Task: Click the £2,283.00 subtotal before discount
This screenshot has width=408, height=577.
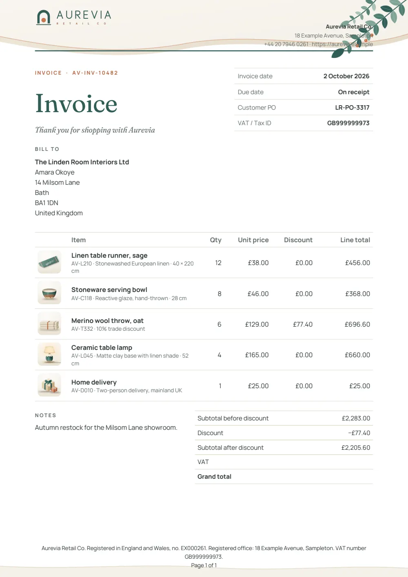Action: [x=356, y=418]
